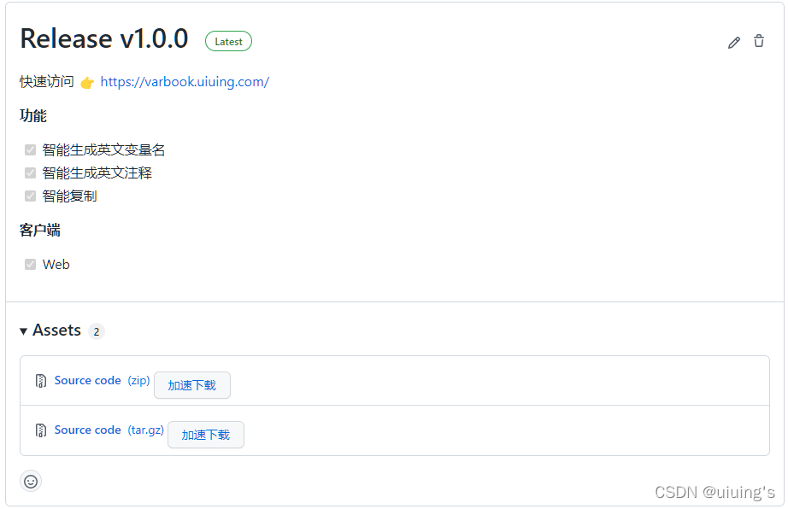Toggle the 智能复制 checkbox
This screenshot has height=509, width=788.
click(x=30, y=196)
